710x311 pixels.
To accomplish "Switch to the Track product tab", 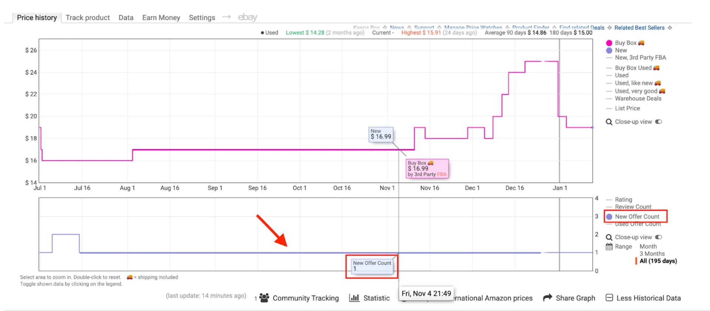I will pos(88,17).
